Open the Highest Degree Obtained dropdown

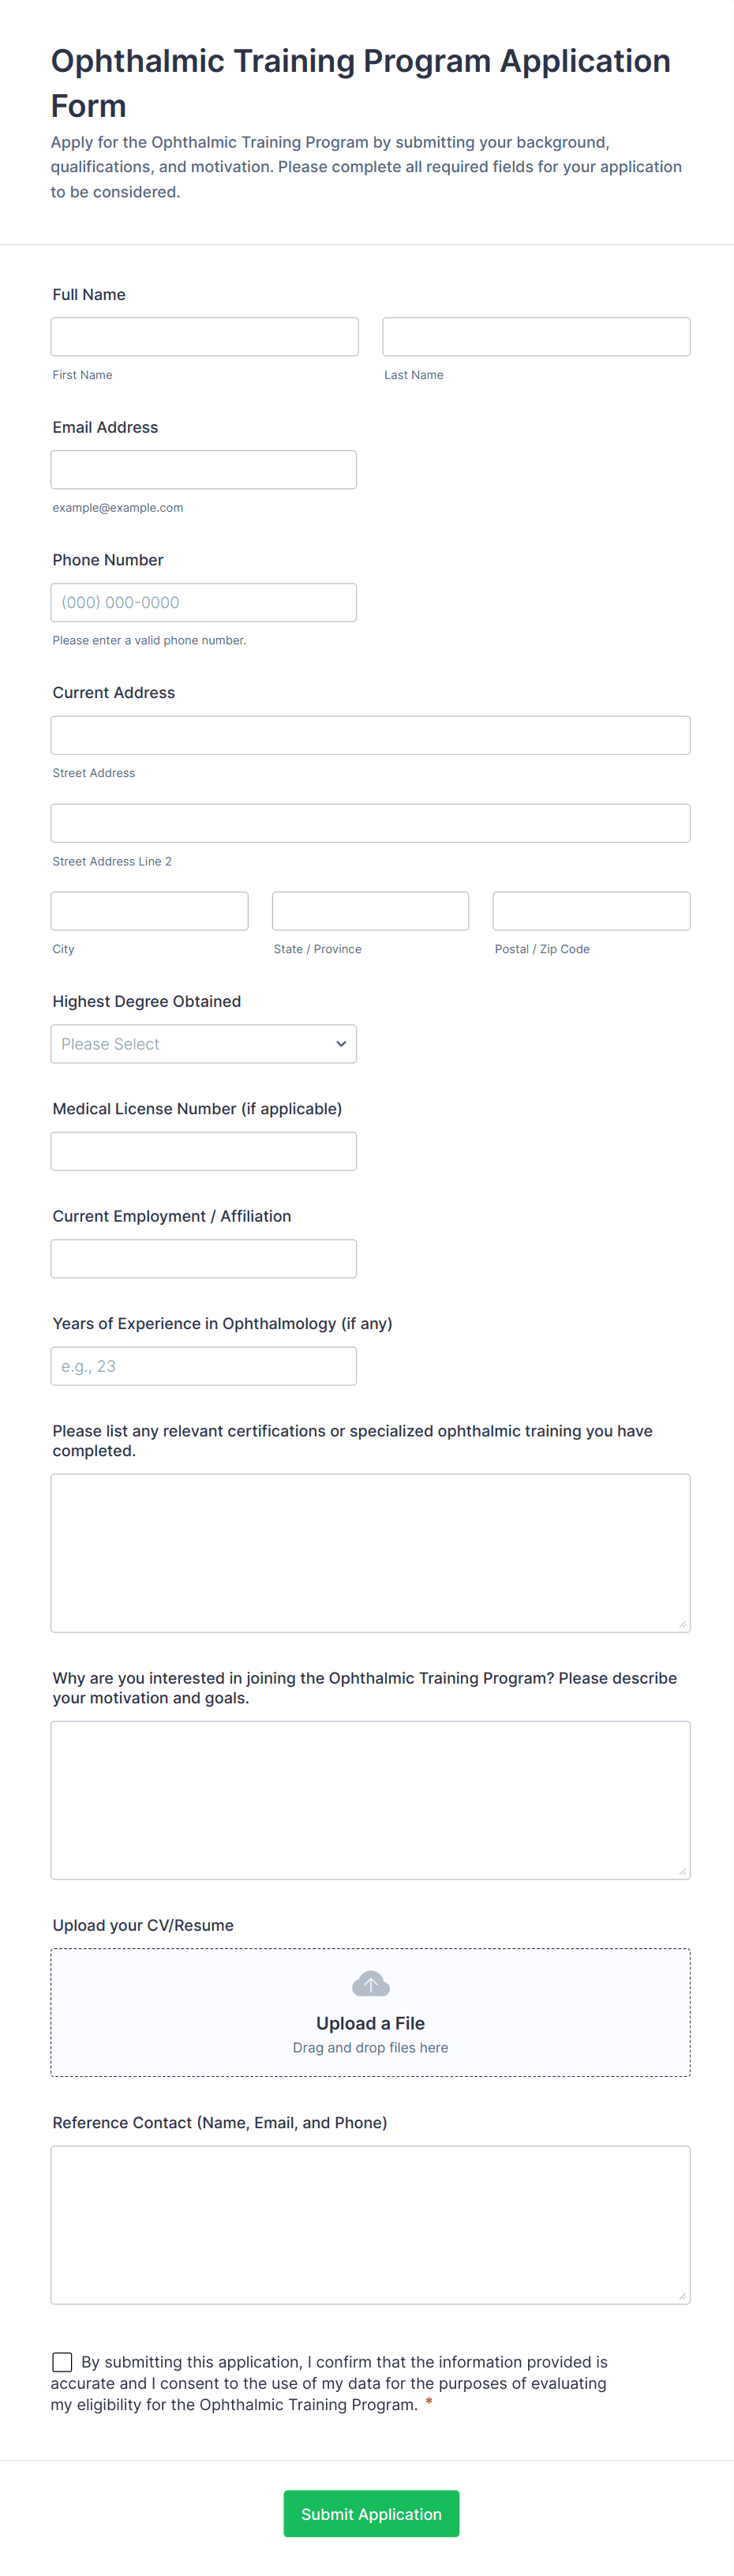(204, 1043)
